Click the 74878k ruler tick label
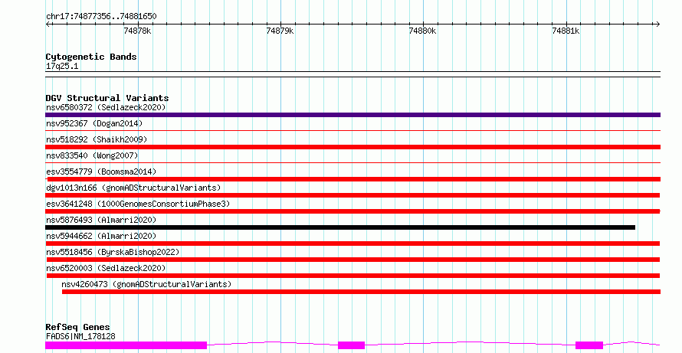 pos(137,31)
